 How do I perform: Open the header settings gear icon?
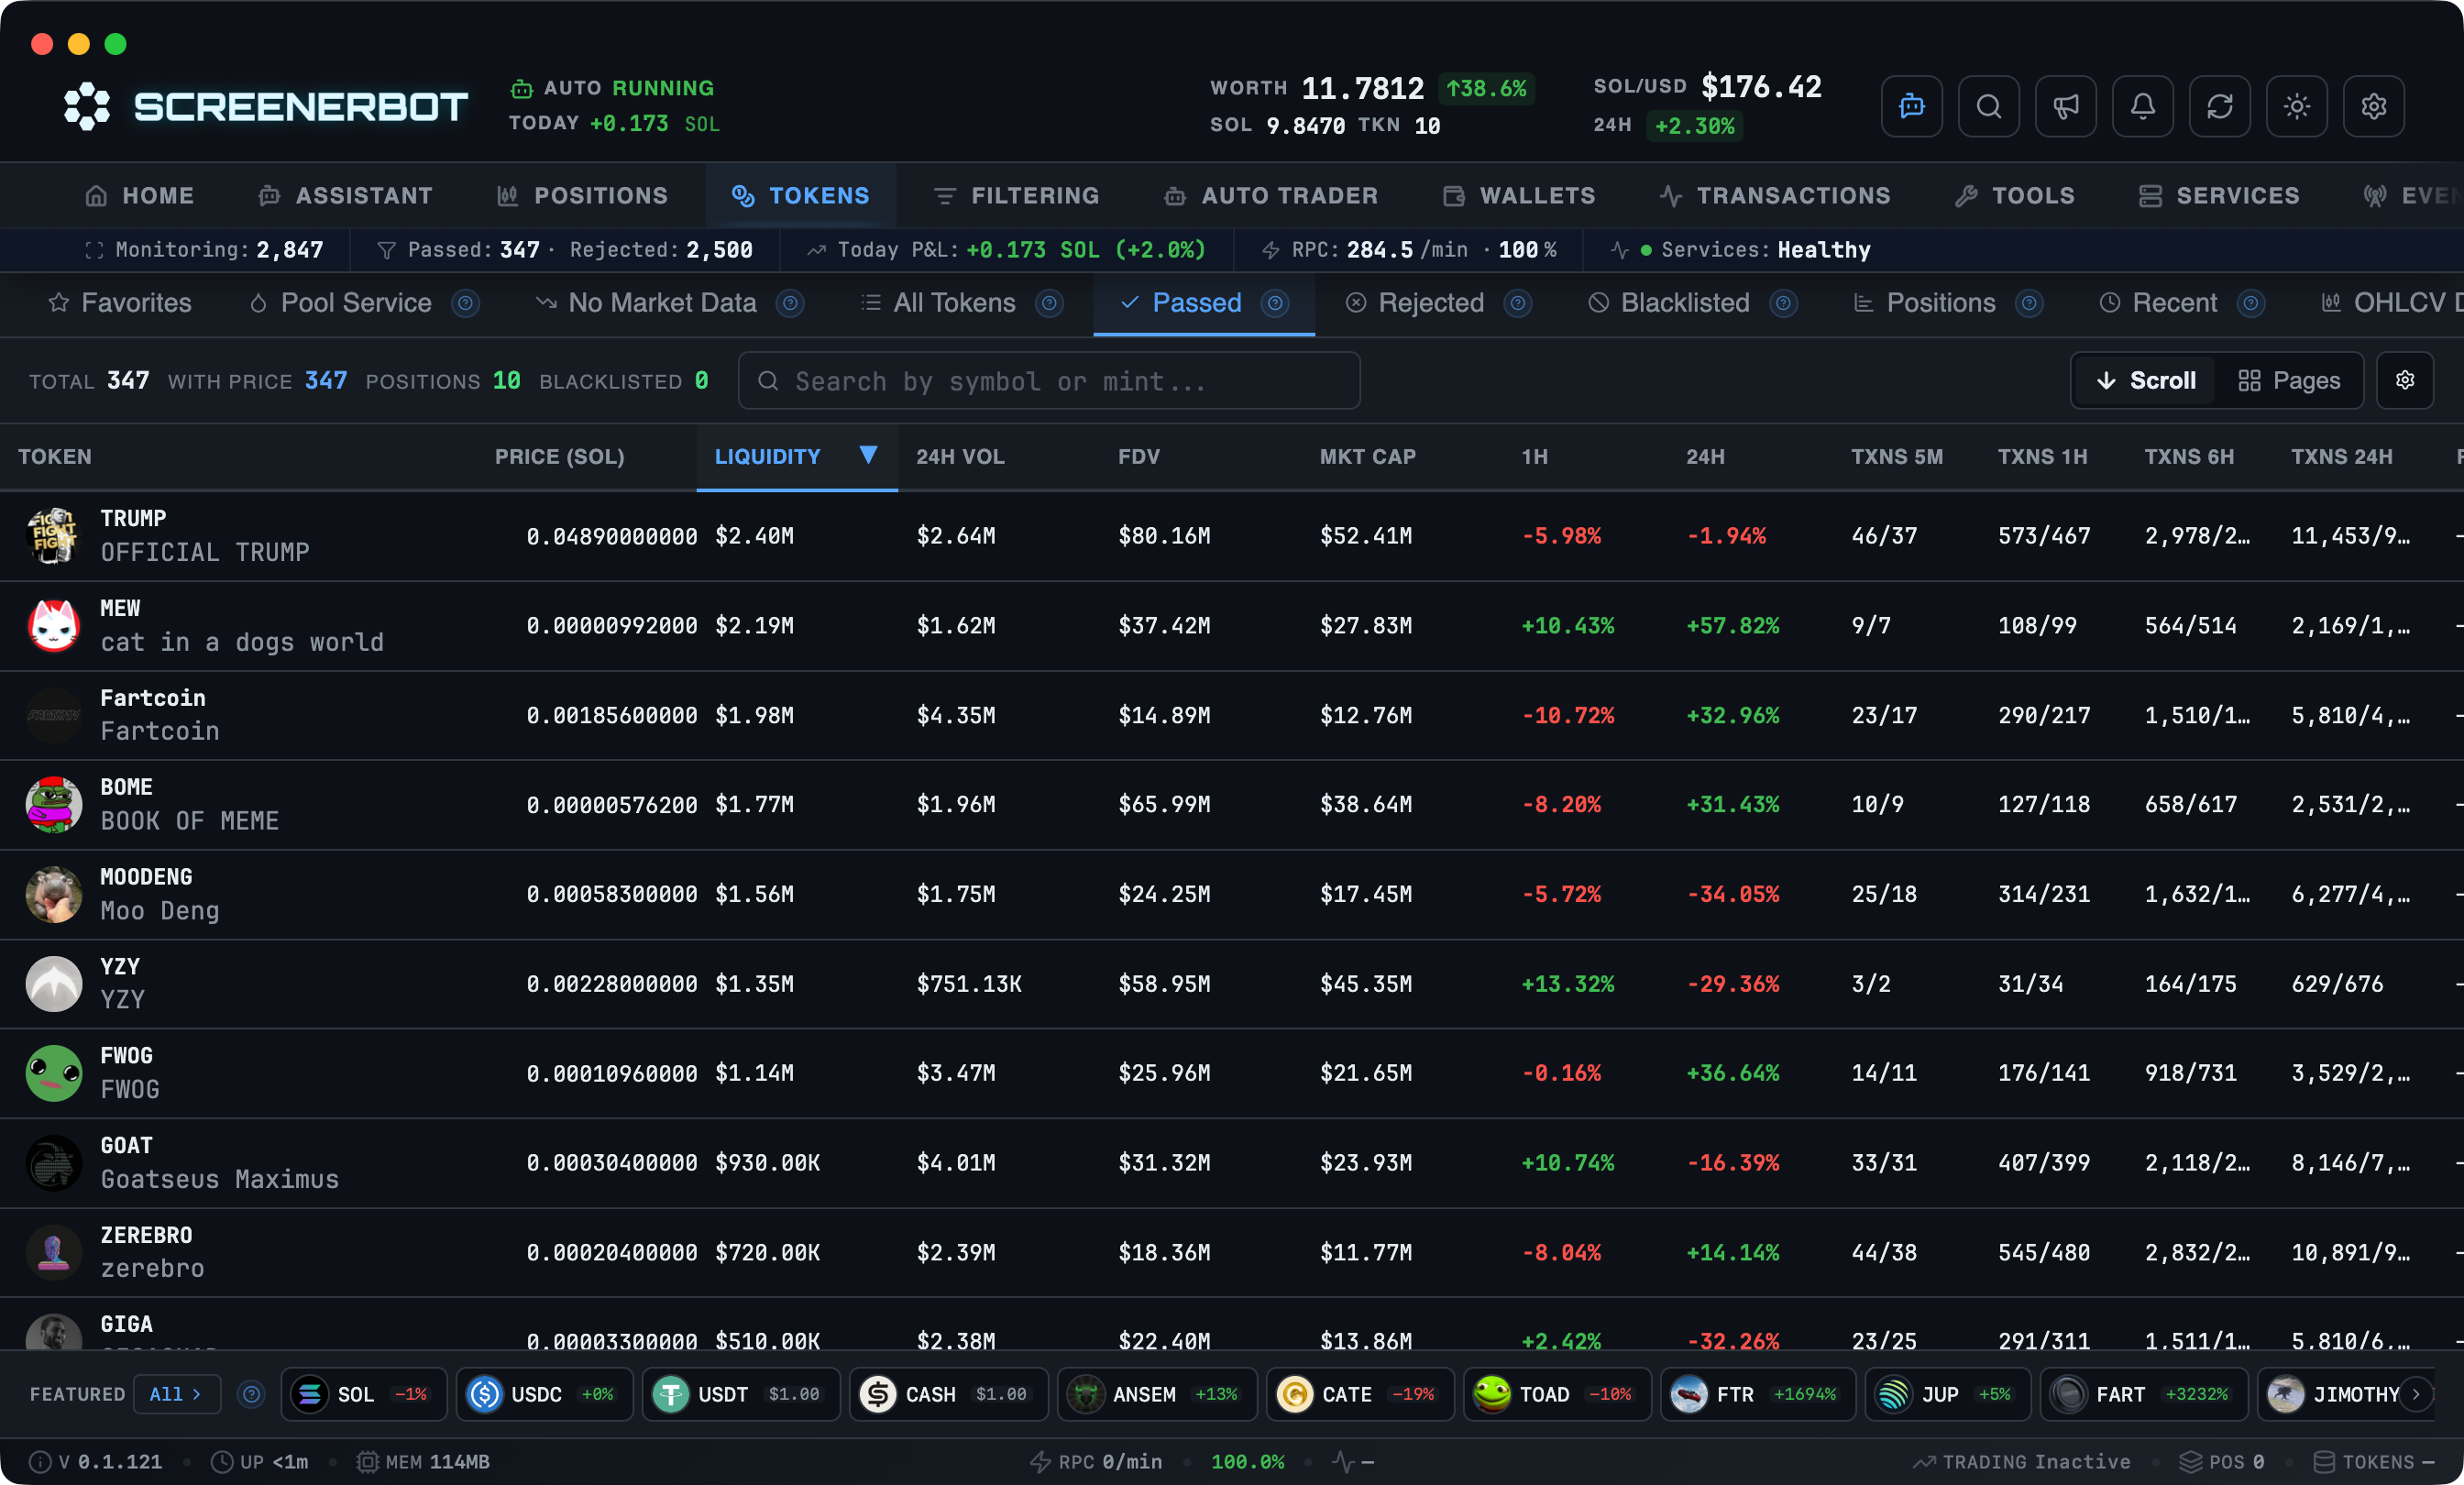pyautogui.click(x=2373, y=106)
